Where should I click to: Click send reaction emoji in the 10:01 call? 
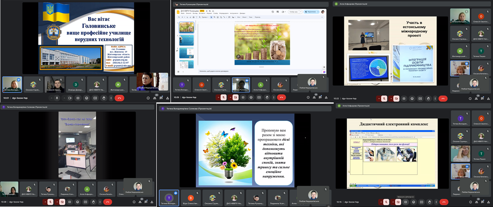[x=86, y=98]
